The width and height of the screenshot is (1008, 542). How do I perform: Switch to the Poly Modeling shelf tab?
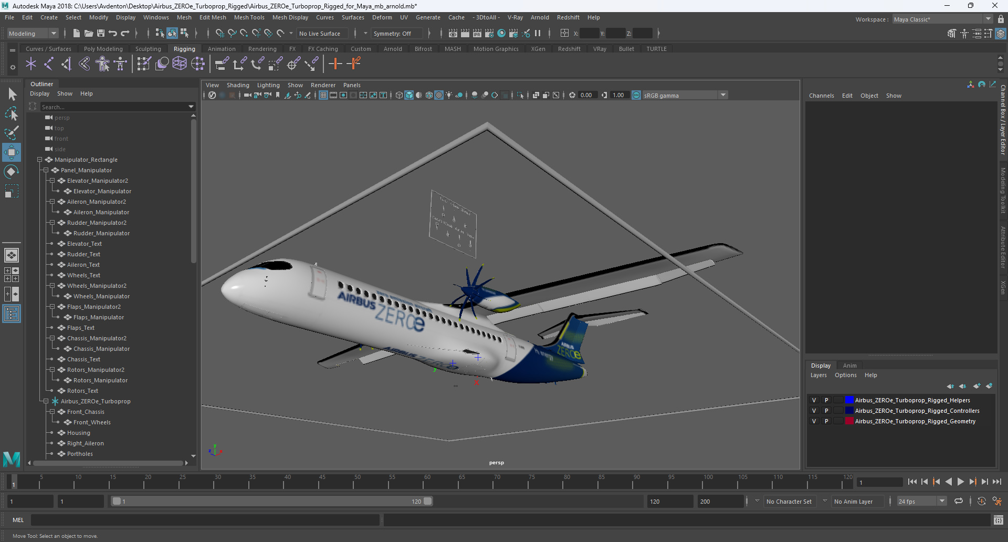pyautogui.click(x=103, y=49)
